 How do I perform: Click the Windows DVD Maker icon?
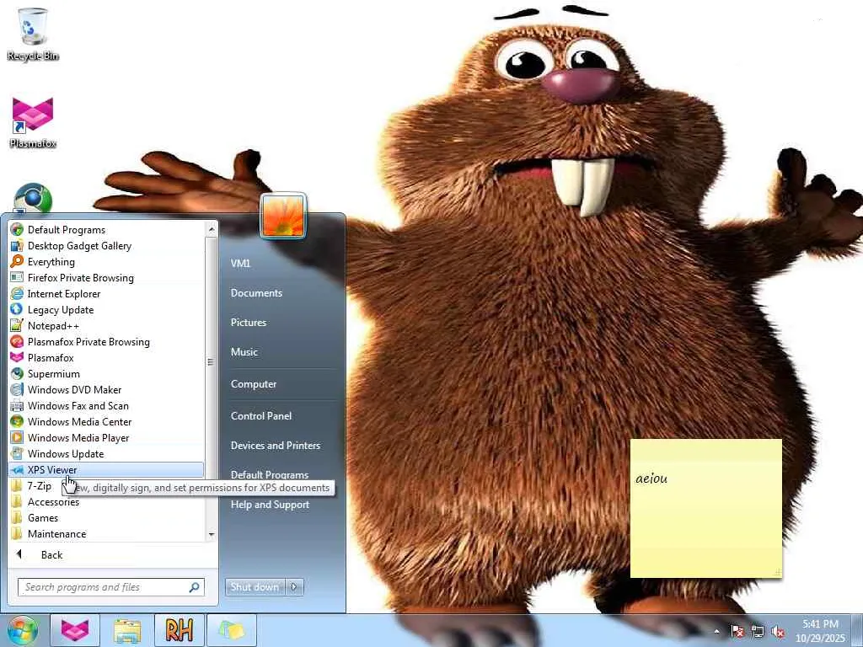click(x=17, y=389)
